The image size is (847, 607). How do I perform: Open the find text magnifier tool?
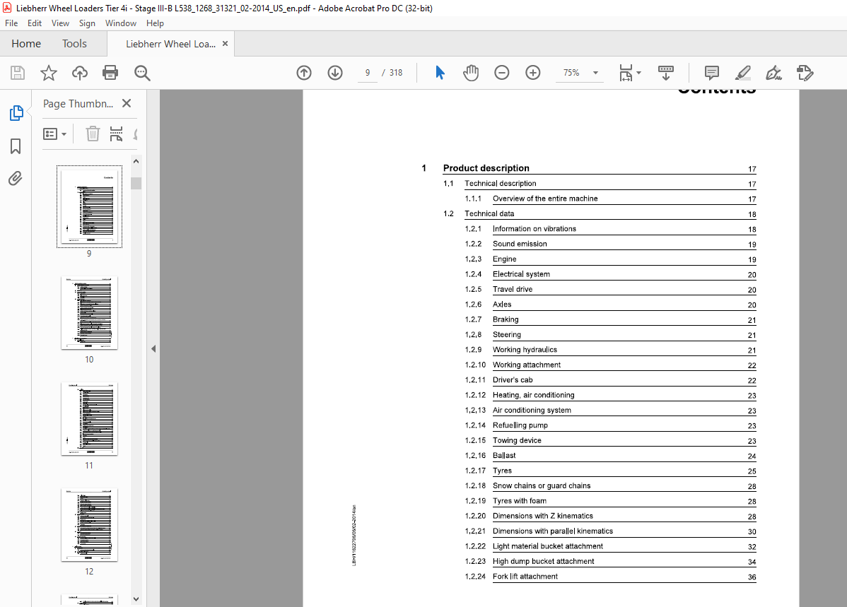tap(142, 73)
